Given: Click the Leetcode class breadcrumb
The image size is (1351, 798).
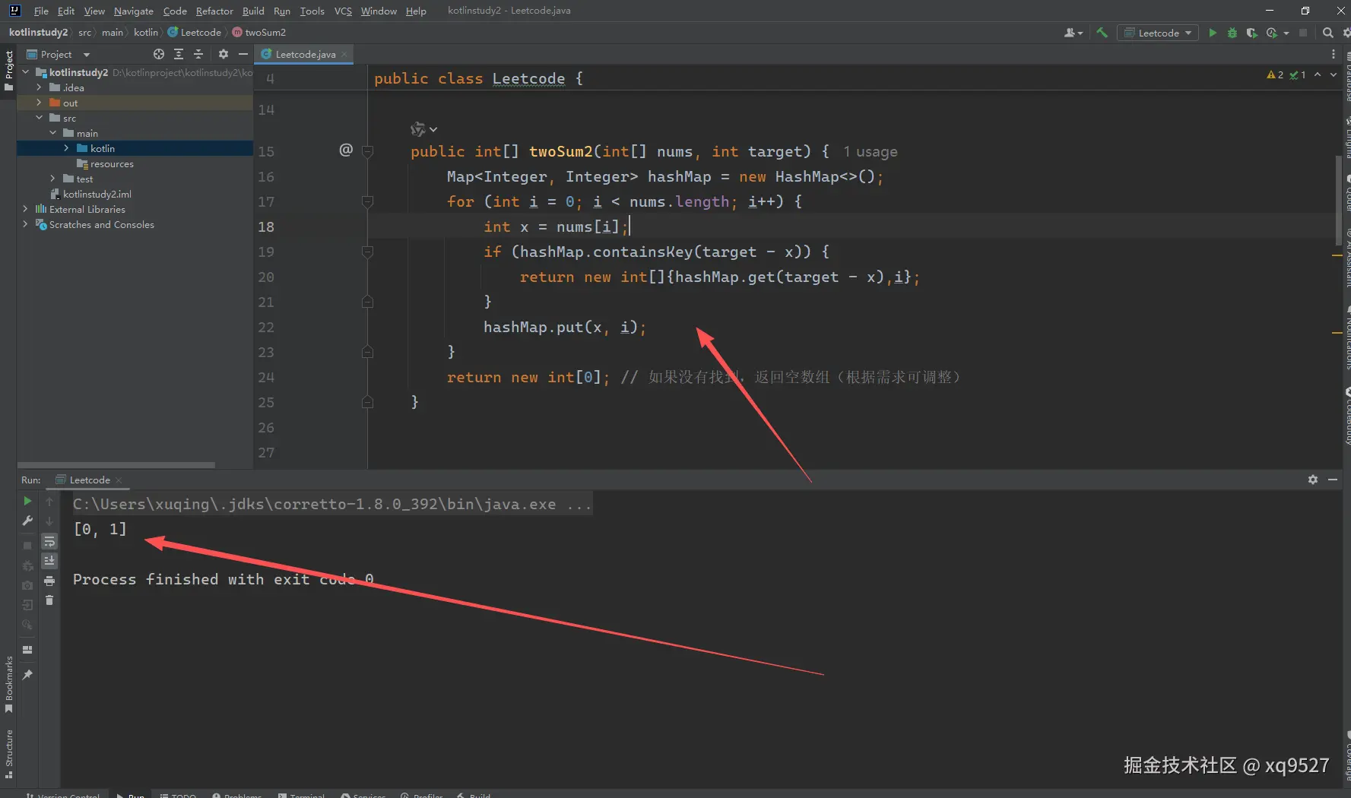Looking at the screenshot, I should point(195,33).
